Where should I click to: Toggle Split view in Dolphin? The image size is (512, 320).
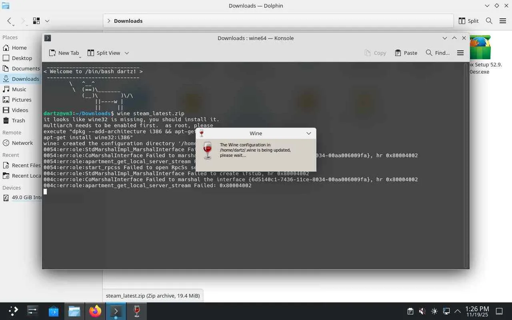coord(468,21)
